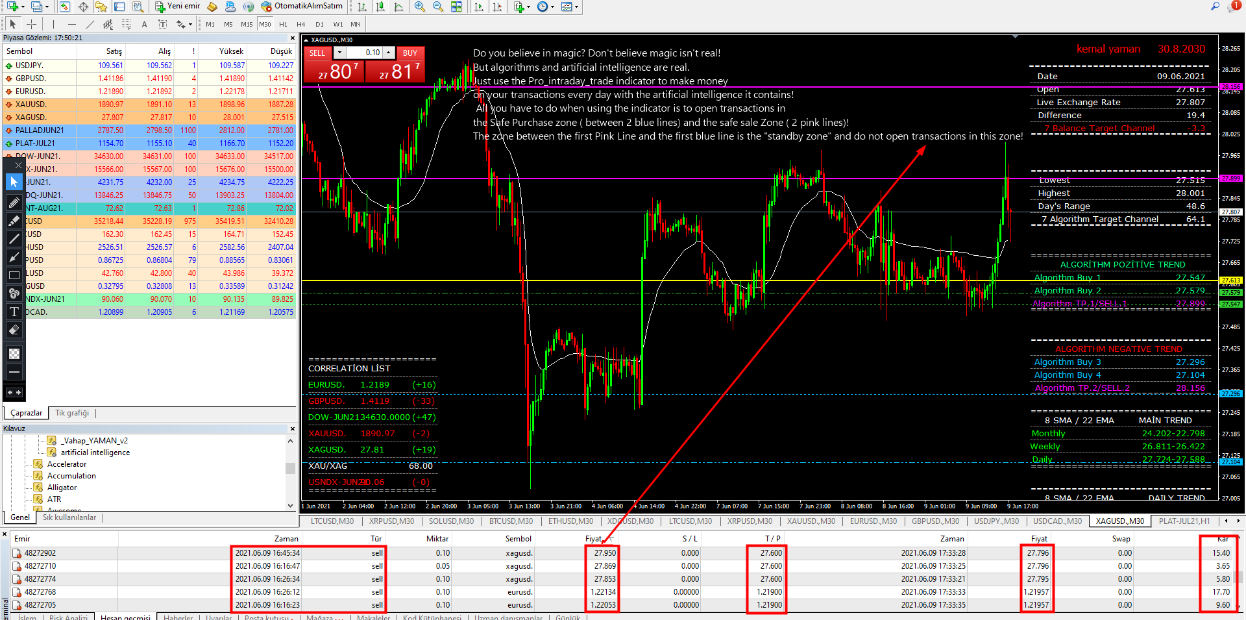Click the Yeni emir button
Screen dimensions: 1246x620
point(178,6)
